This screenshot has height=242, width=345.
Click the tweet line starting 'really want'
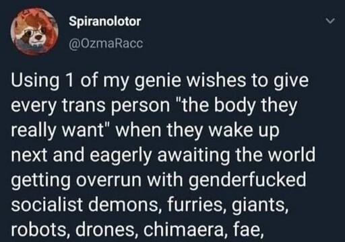tap(145, 130)
